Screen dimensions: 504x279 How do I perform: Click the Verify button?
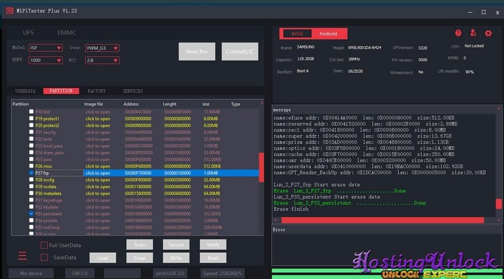click(213, 244)
